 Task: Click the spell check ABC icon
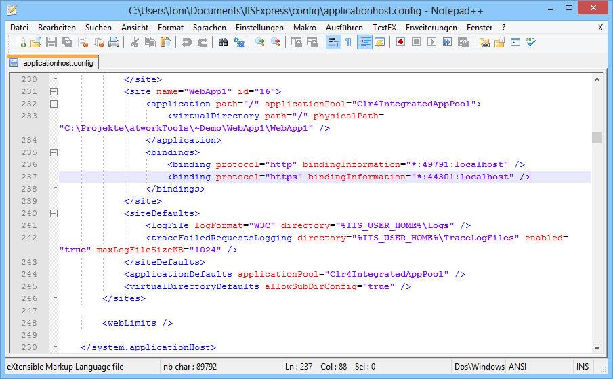click(x=530, y=42)
